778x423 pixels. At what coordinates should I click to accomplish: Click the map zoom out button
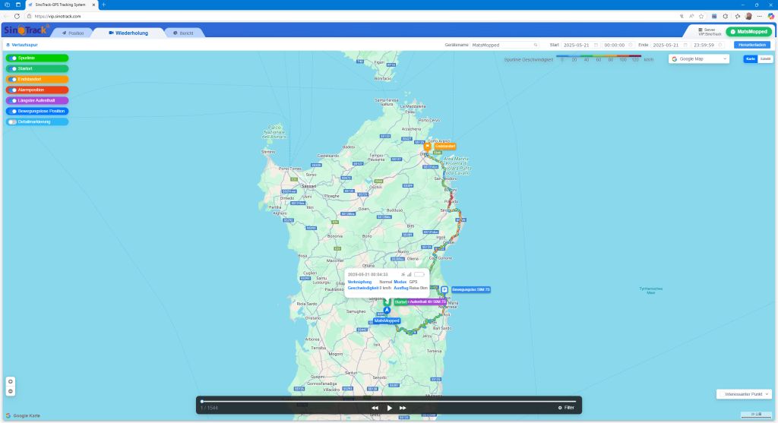click(x=11, y=391)
